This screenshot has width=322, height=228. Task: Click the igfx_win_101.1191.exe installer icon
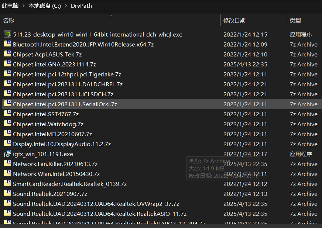7,154
